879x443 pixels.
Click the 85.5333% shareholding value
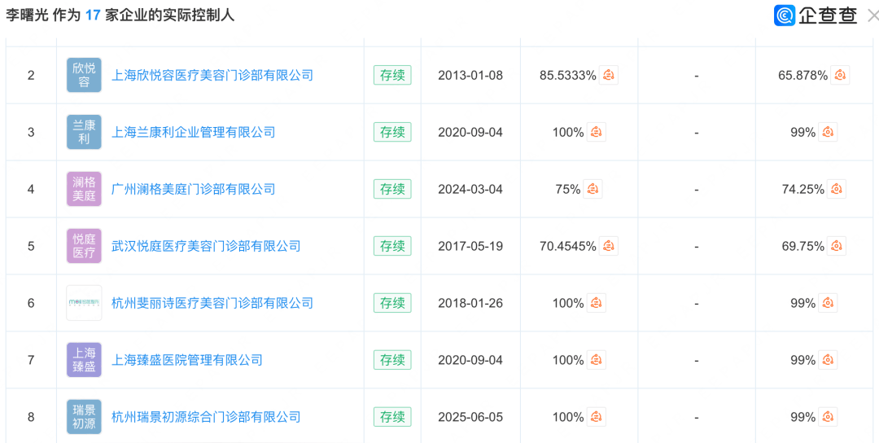568,75
